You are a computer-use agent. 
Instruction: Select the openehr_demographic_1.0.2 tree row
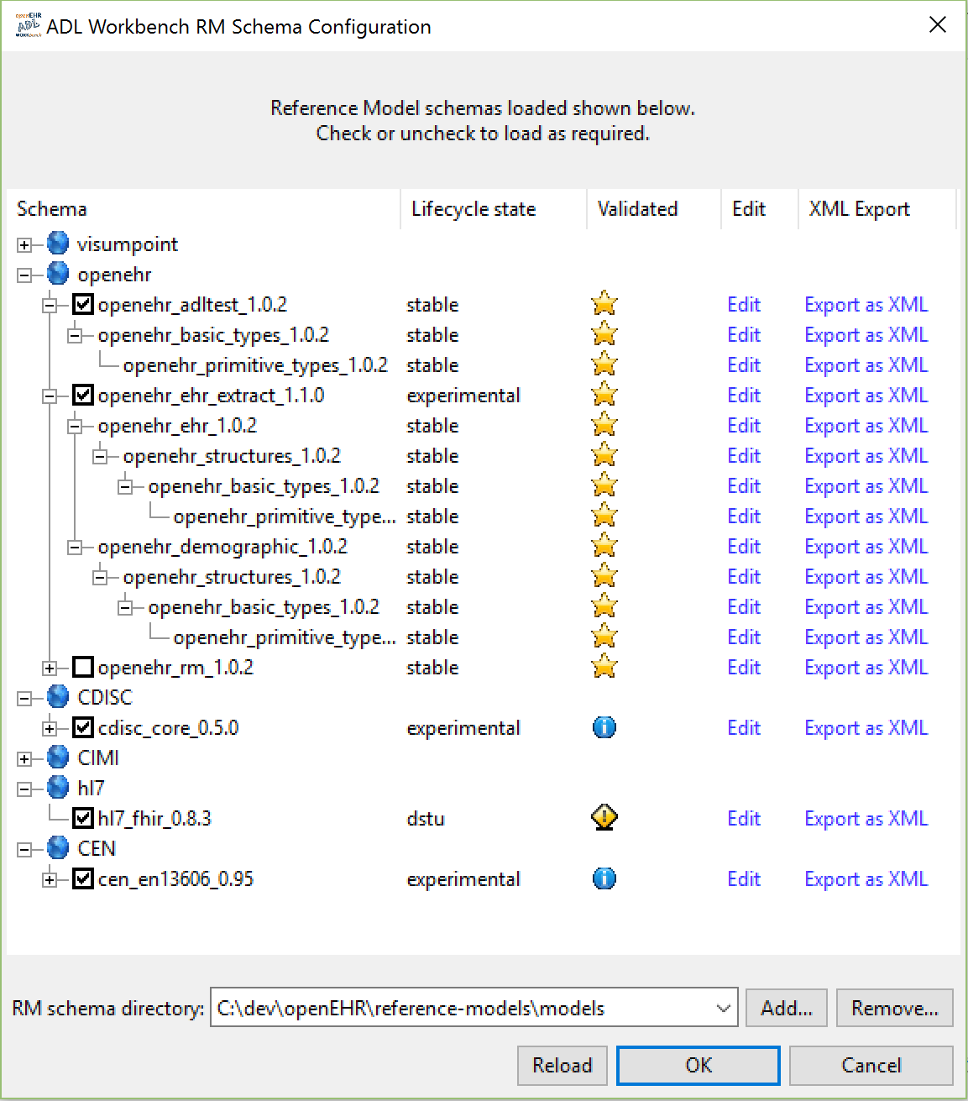coord(222,546)
